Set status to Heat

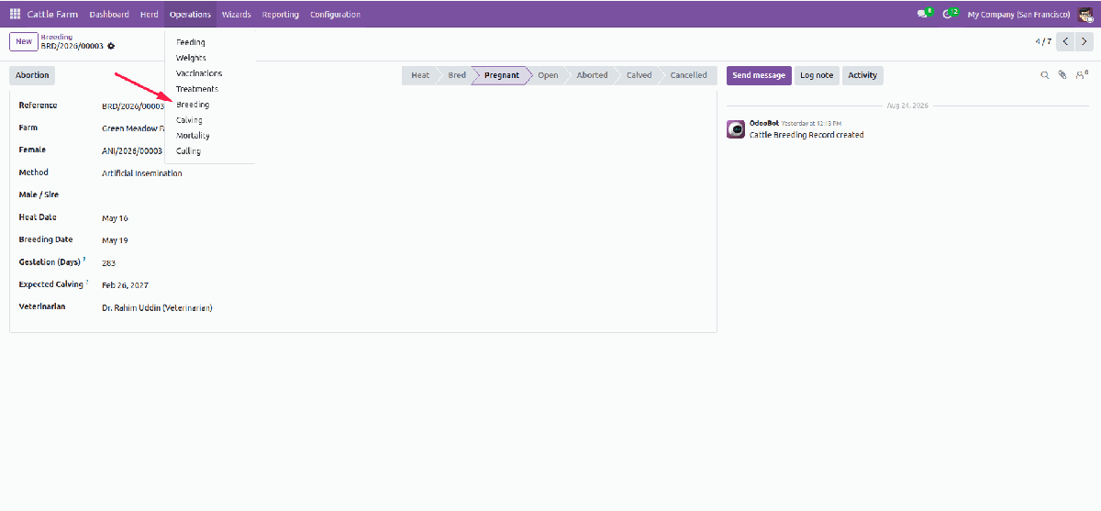click(x=419, y=75)
